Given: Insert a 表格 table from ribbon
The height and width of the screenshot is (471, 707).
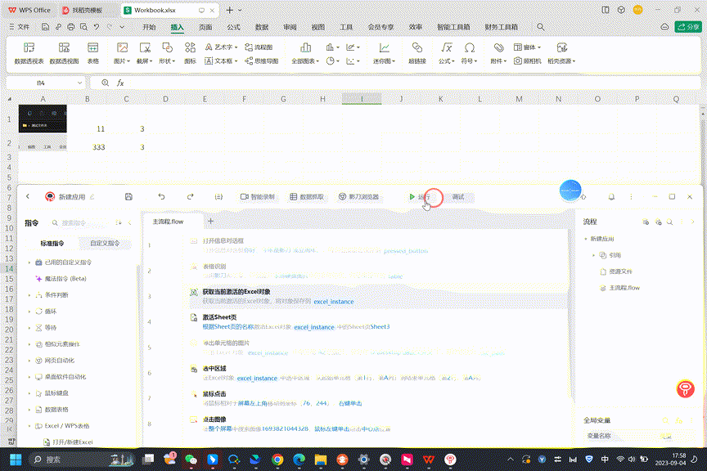Looking at the screenshot, I should pyautogui.click(x=93, y=48).
